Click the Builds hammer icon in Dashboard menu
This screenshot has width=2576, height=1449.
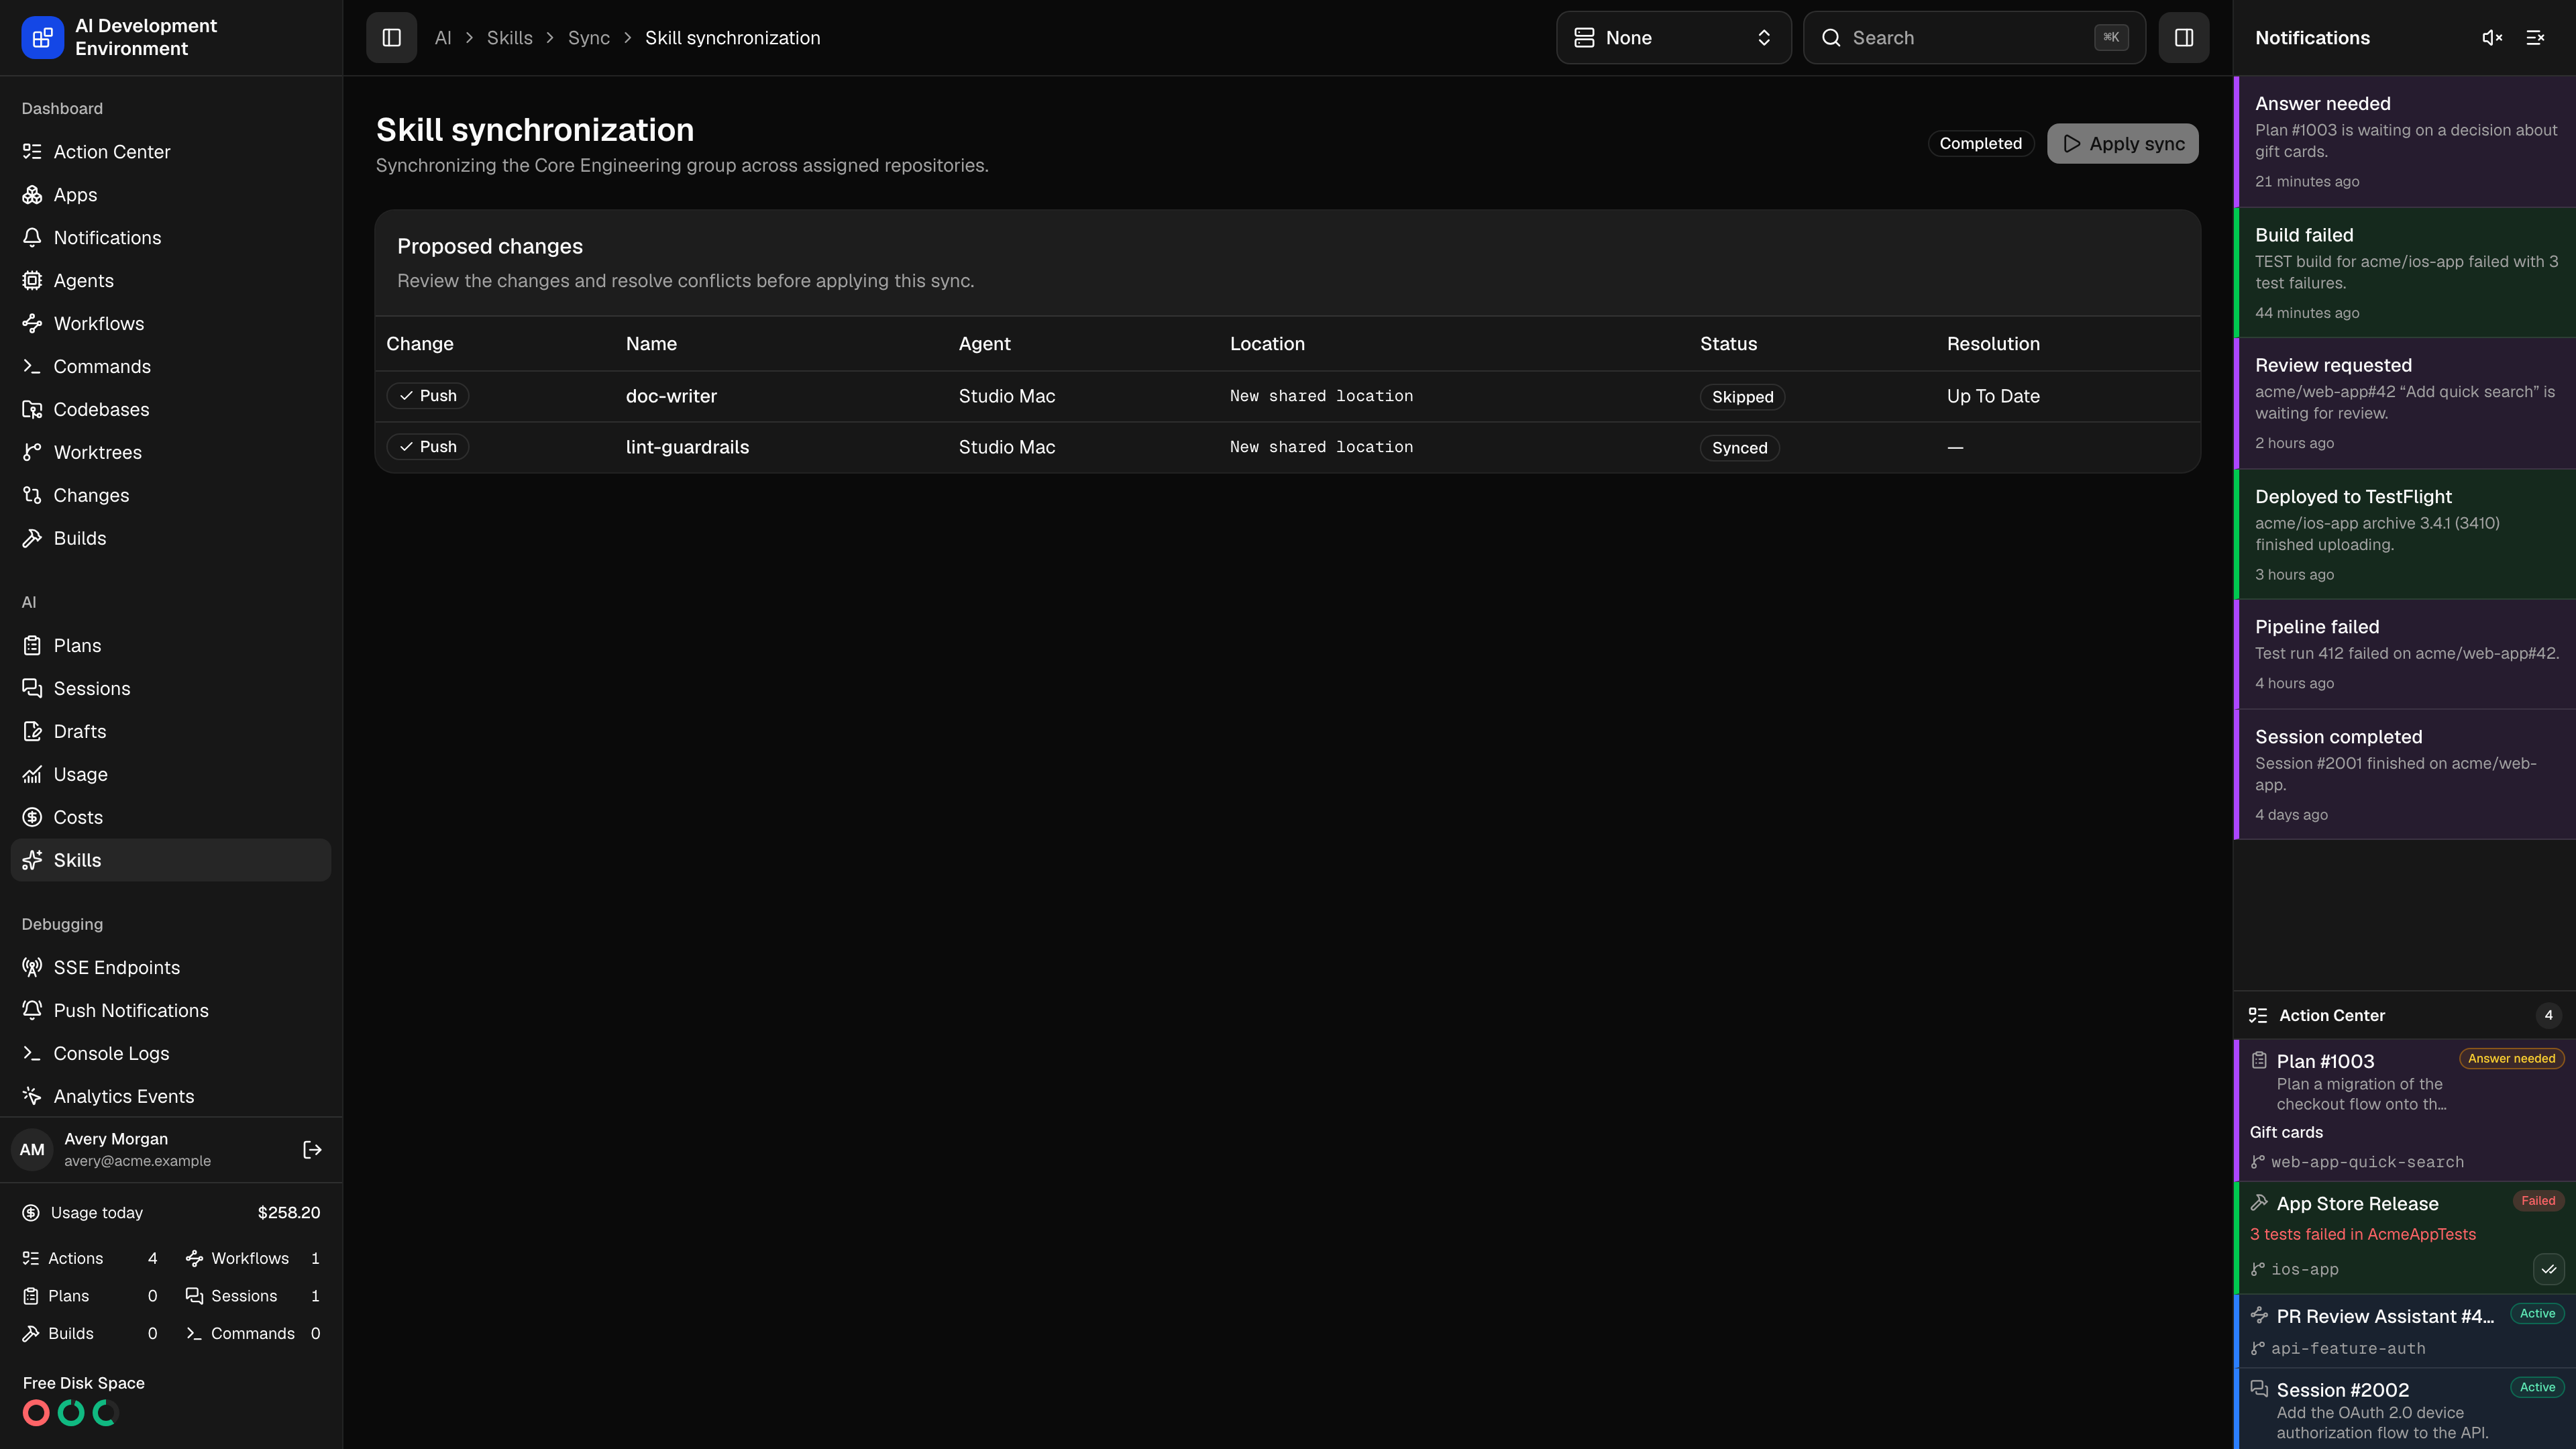(32, 539)
